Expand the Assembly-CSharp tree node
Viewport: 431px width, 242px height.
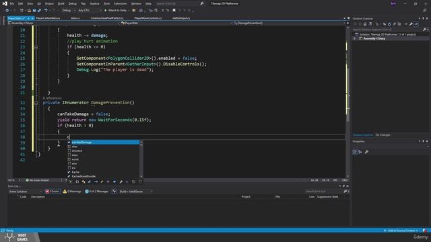click(x=355, y=39)
